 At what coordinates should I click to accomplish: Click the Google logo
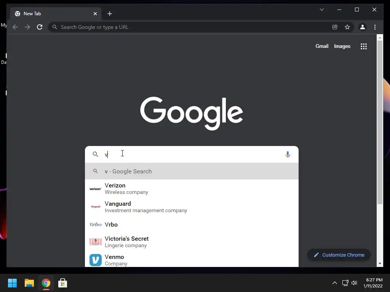click(192, 113)
